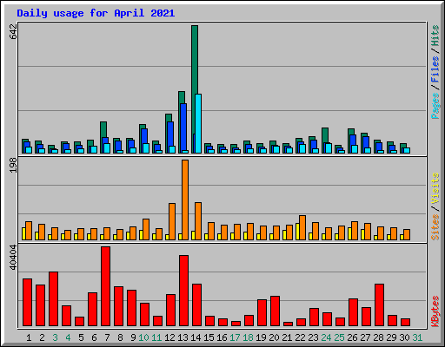Click the 'Pages' legend label
This screenshot has height=347, width=445.
click(x=435, y=106)
